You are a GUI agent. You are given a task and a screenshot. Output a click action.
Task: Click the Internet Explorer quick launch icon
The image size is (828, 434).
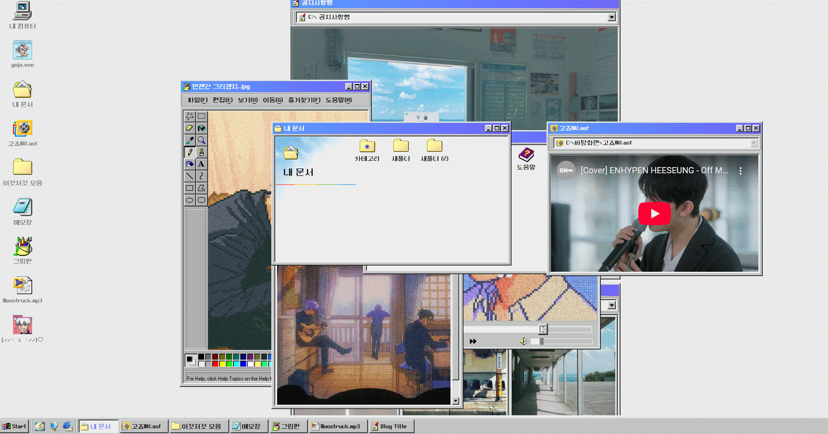click(x=67, y=426)
